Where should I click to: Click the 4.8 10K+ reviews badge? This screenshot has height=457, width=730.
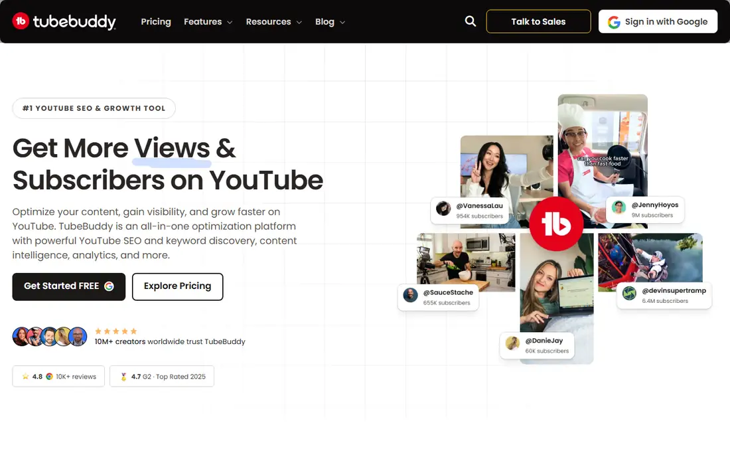click(58, 377)
